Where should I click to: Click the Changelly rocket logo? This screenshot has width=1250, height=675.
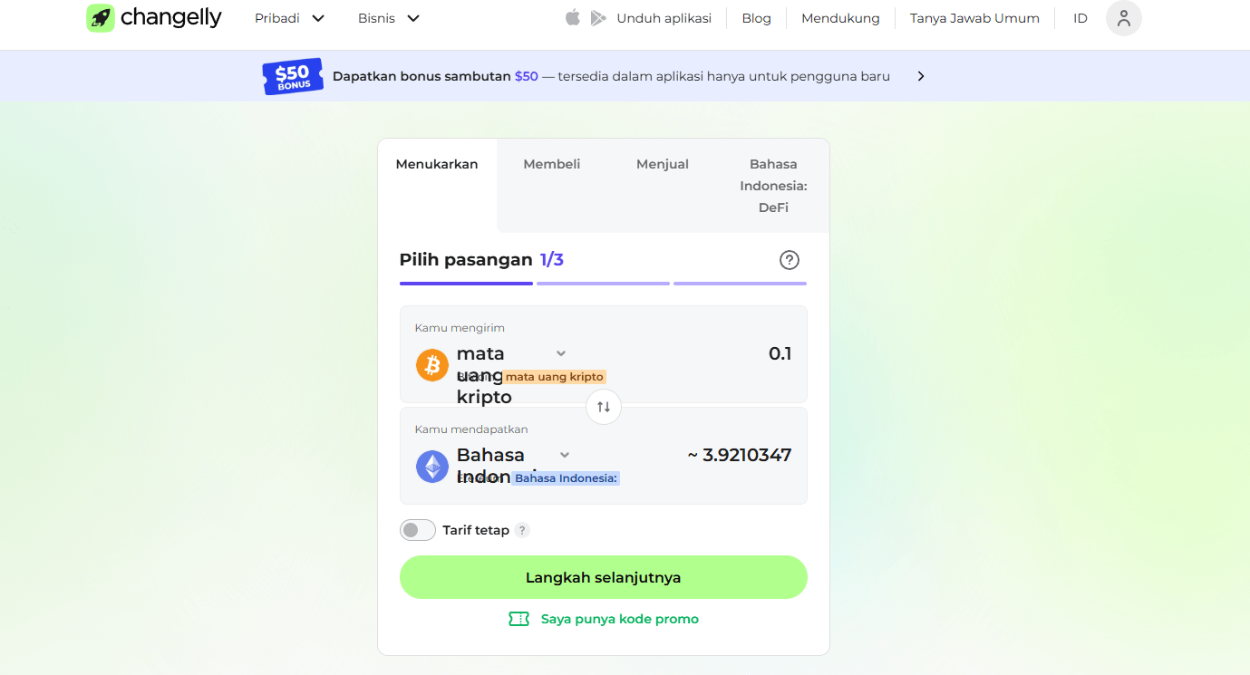point(101,18)
